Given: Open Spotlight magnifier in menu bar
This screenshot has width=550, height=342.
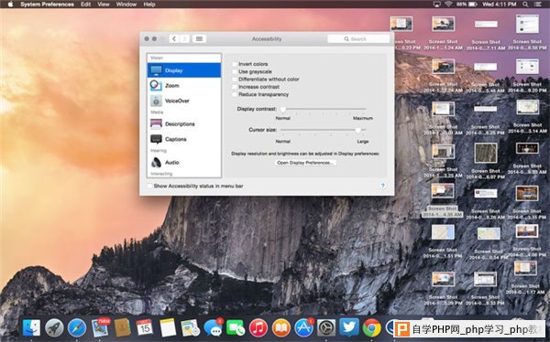Looking at the screenshot, I should (x=525, y=5).
